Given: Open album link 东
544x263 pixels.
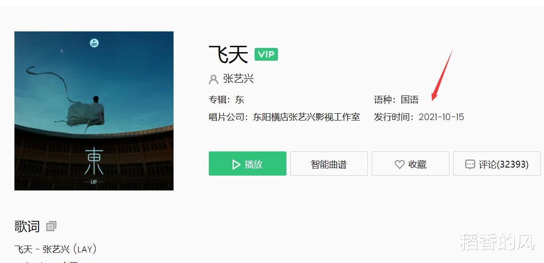Looking at the screenshot, I should point(240,100).
